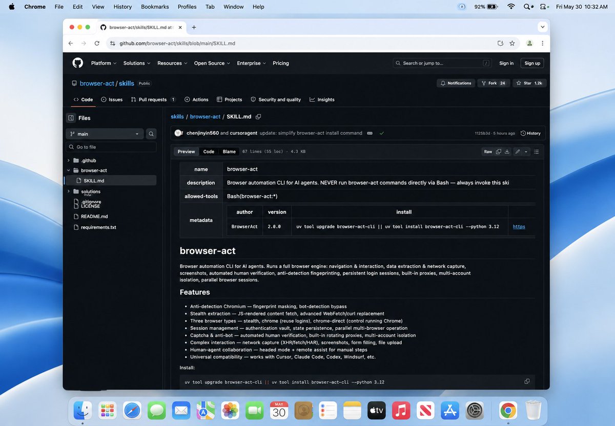Open Chrome's three-dot menu
615x426 pixels.
543,44
